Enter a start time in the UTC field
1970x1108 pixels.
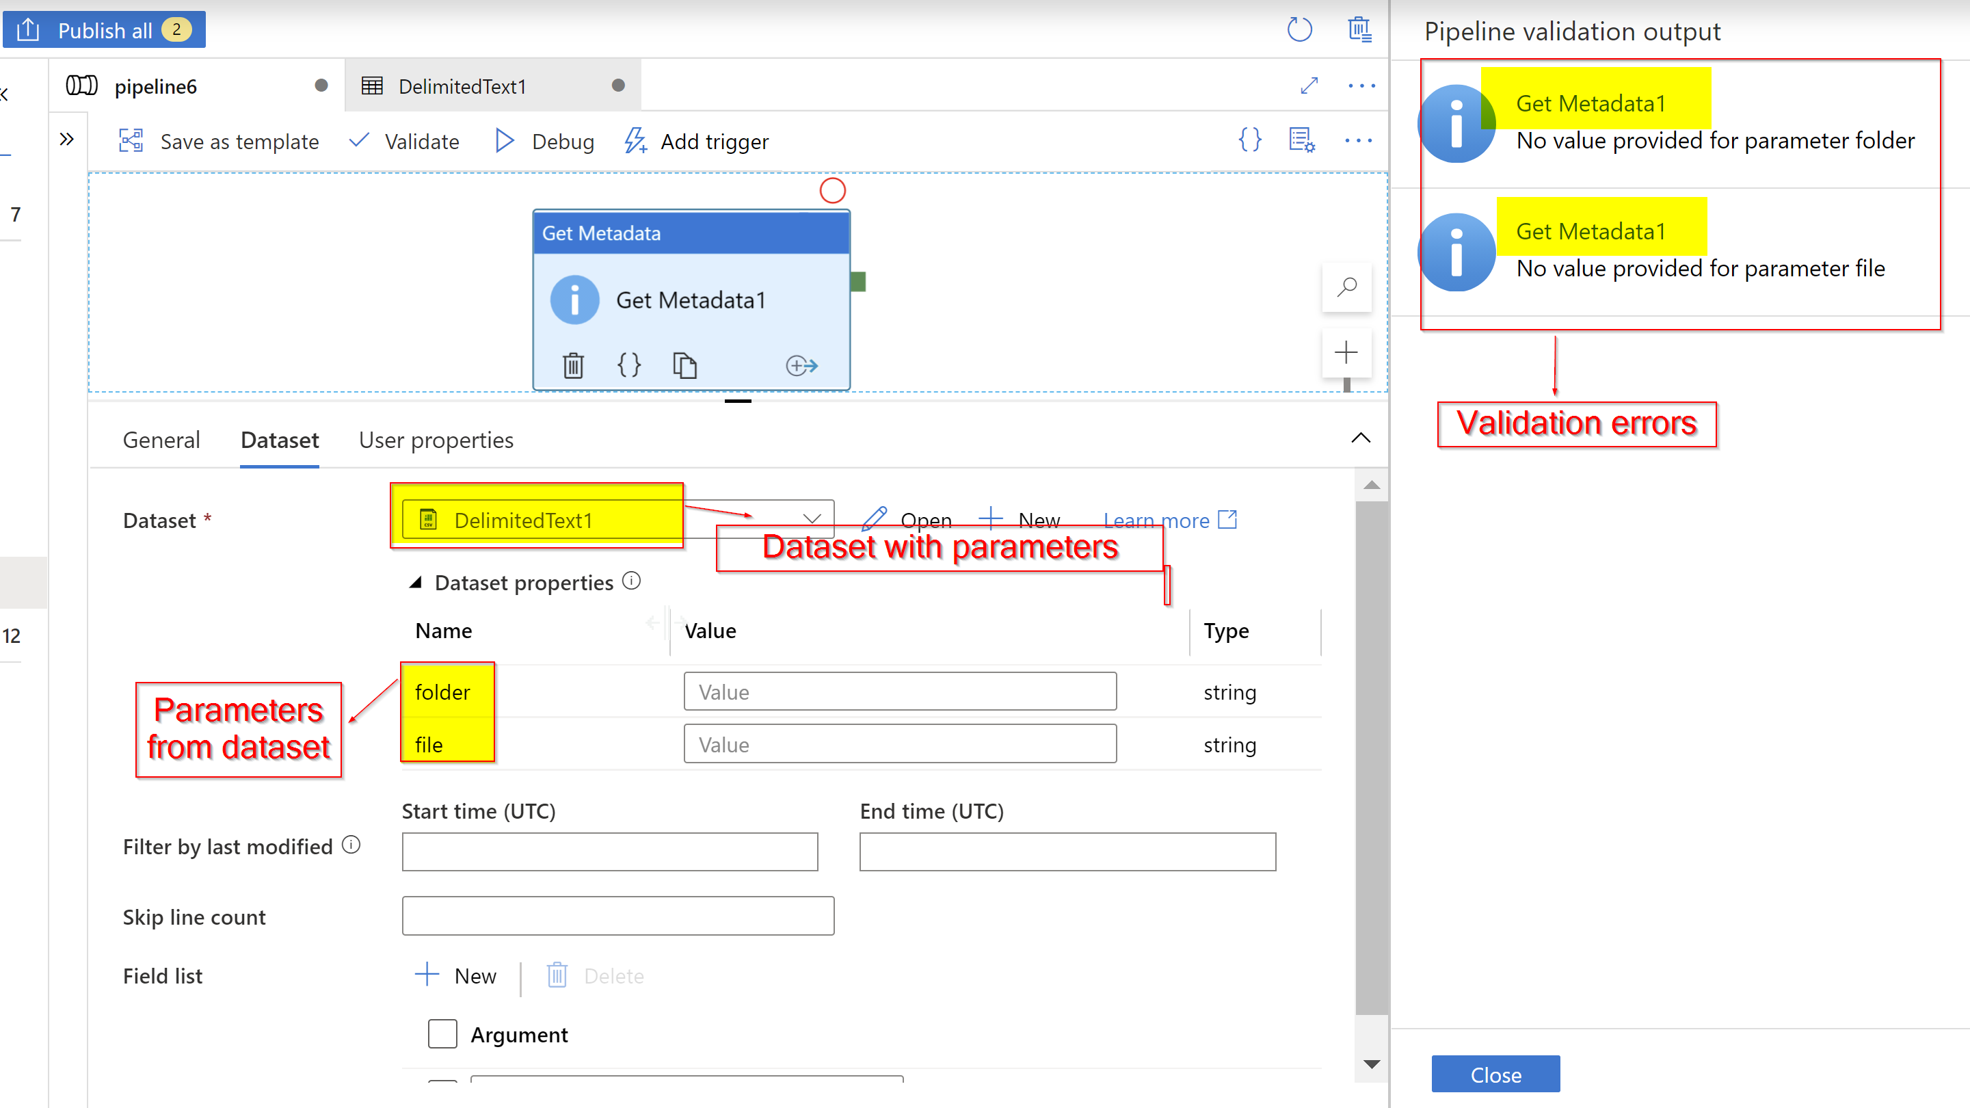click(609, 851)
